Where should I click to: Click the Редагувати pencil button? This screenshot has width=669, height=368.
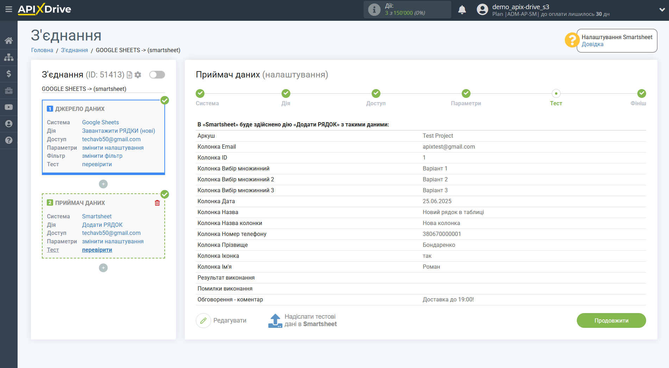[x=221, y=320]
